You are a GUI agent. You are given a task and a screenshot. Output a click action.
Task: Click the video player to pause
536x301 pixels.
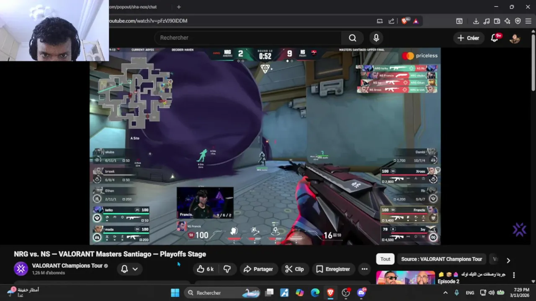pyautogui.click(x=265, y=146)
